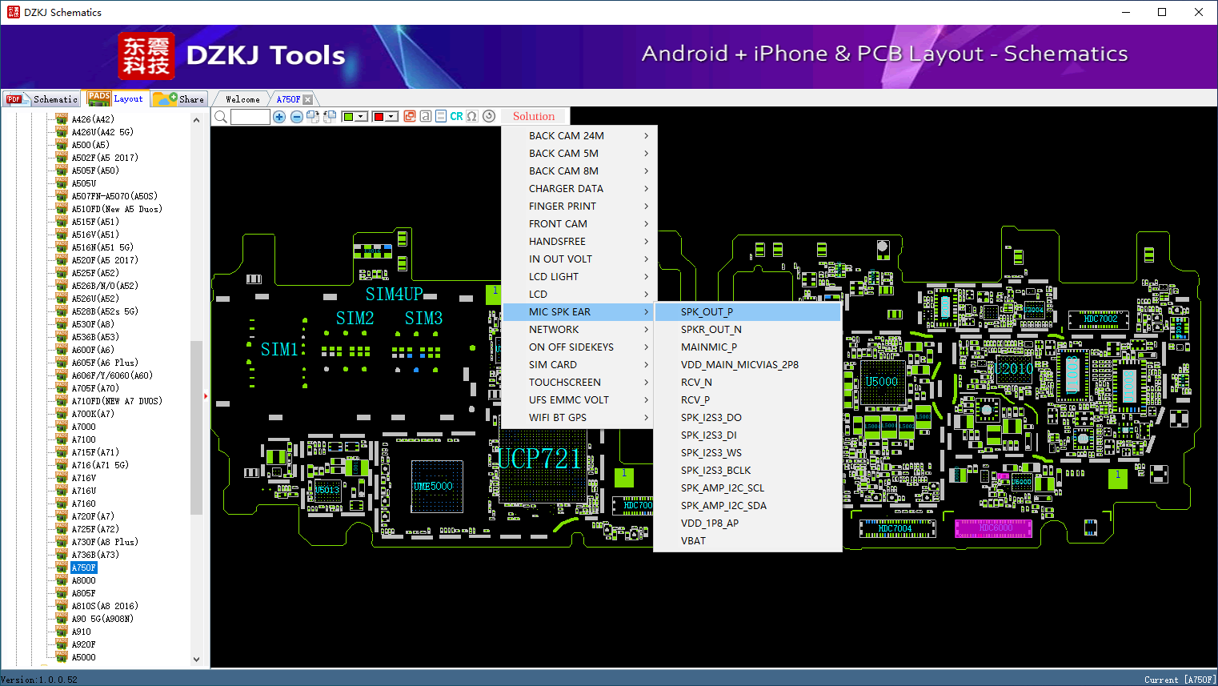Viewport: 1218px width, 686px height.
Task: Open the Share tab
Action: coord(179,99)
